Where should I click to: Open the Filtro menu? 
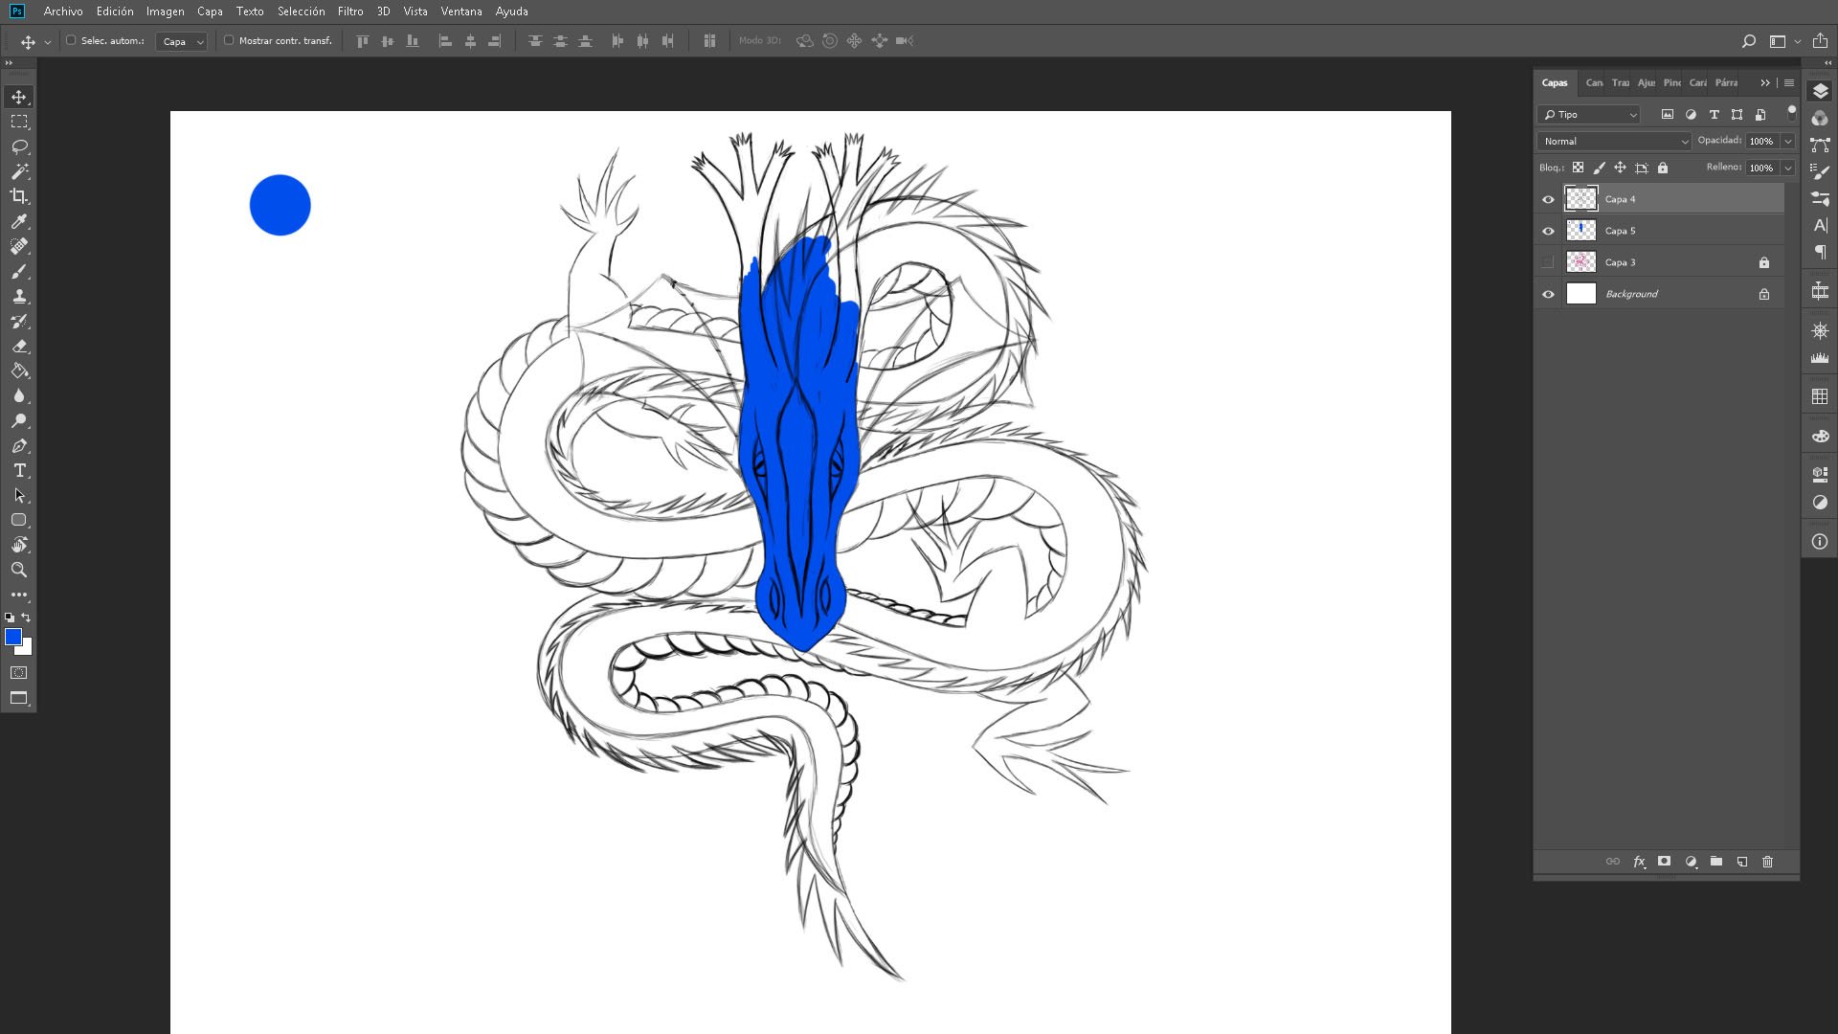[x=350, y=11]
